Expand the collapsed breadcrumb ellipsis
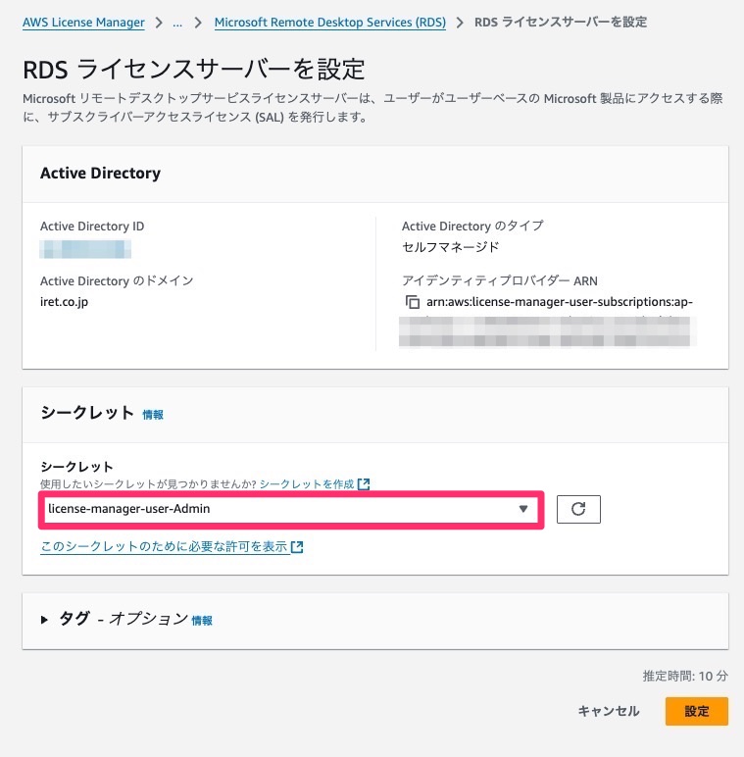744x757 pixels. (177, 23)
